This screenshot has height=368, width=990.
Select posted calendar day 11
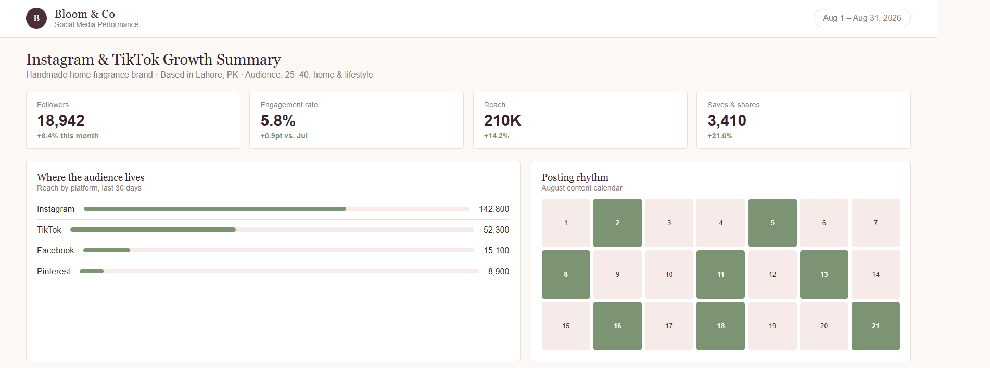coord(721,274)
